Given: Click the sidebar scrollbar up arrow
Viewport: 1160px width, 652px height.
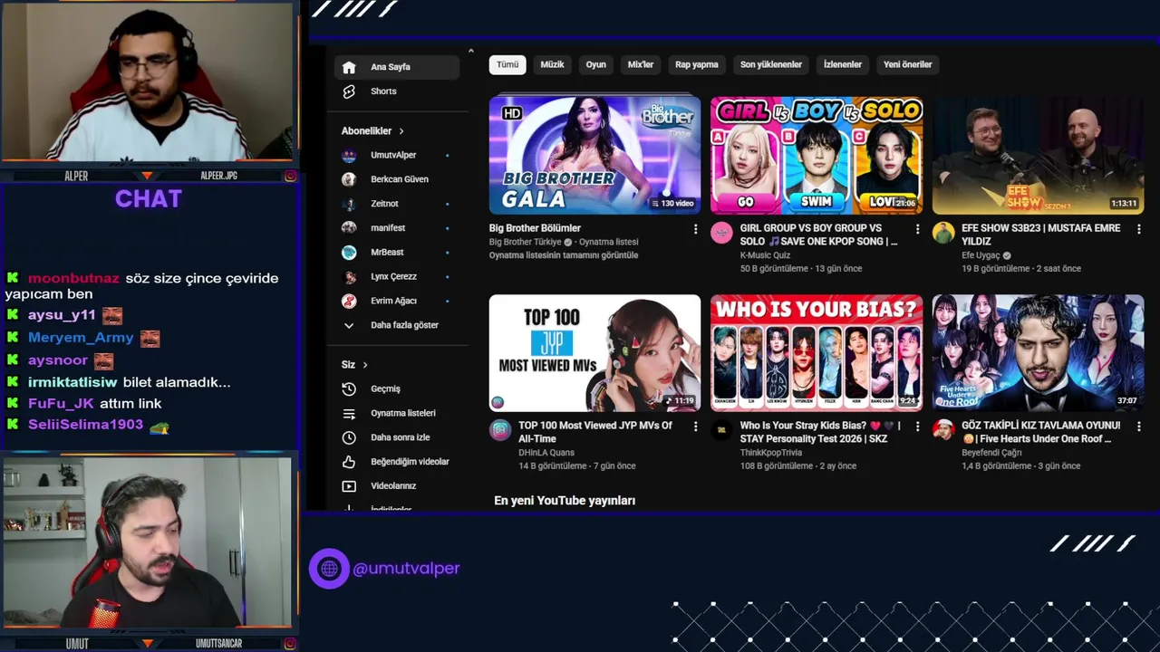Looking at the screenshot, I should coord(471,51).
